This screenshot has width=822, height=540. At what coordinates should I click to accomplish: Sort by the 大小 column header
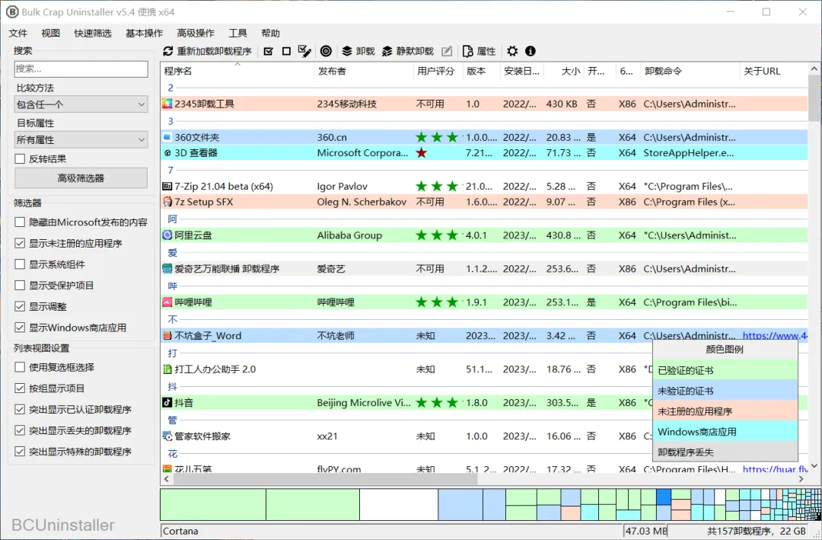click(x=564, y=71)
